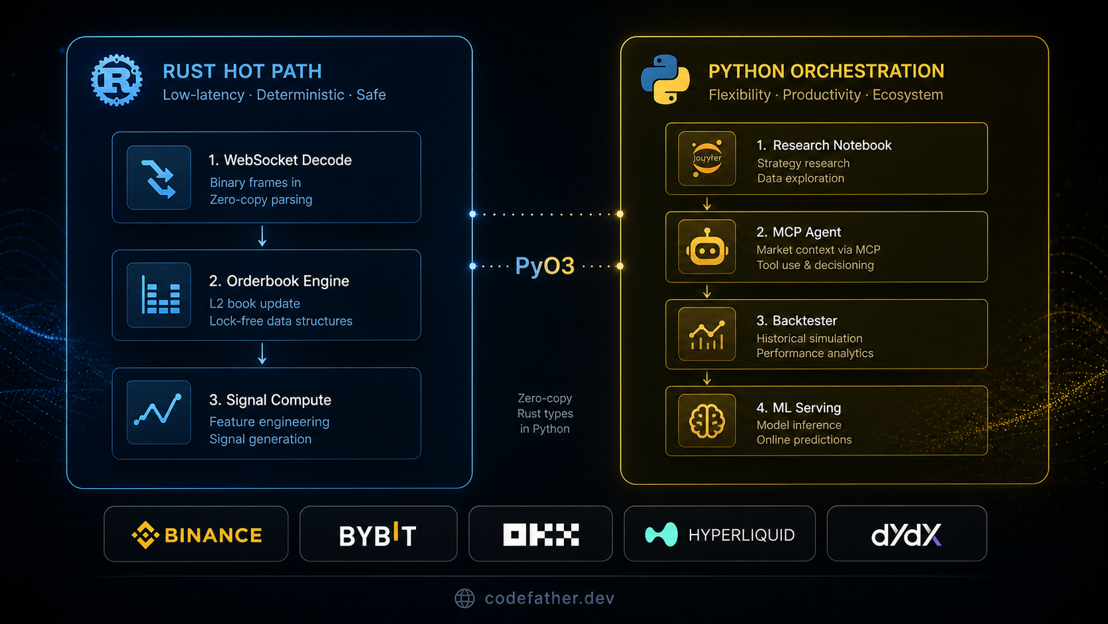Click the 'Lock-free data structures' text
This screenshot has width=1108, height=624.
point(281,321)
